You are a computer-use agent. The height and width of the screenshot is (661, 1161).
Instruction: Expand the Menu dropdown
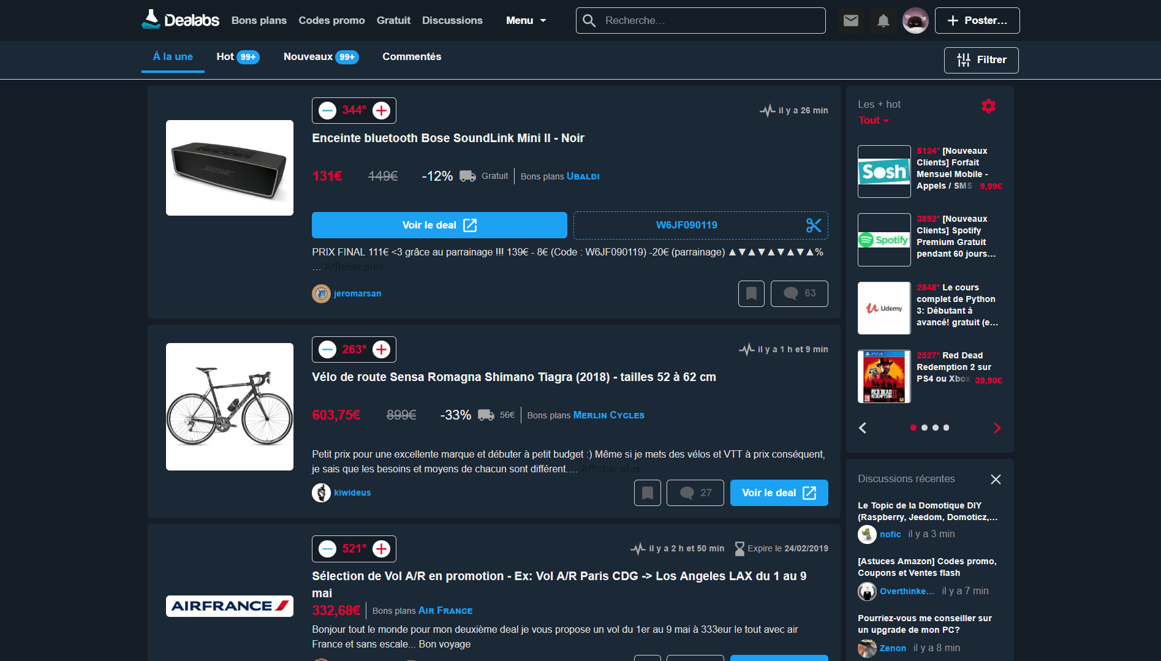tap(526, 20)
